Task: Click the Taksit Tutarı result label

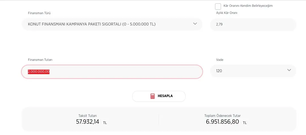Action: point(88,116)
